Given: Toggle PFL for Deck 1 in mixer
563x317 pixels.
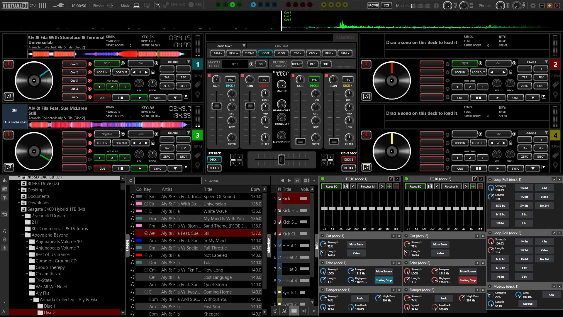Looking at the screenshot, I should (230, 80).
